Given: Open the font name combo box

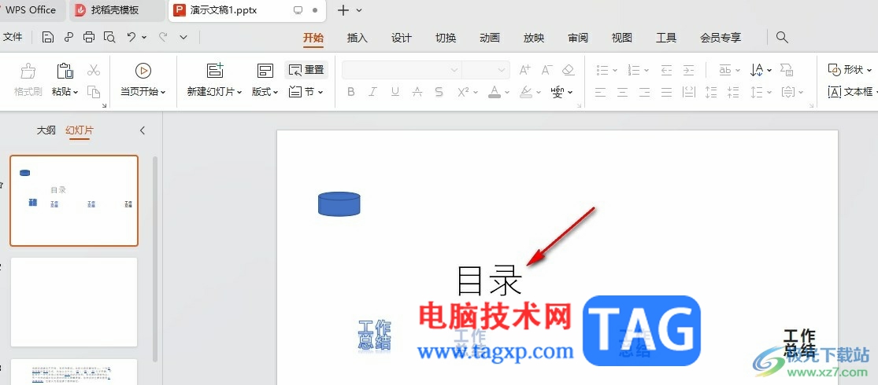Looking at the screenshot, I should (402, 71).
